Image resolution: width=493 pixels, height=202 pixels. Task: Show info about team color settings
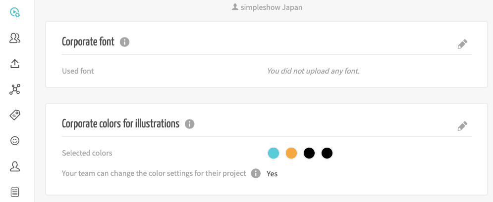(x=256, y=173)
